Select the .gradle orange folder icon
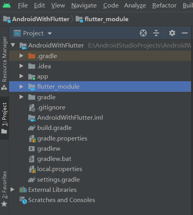This screenshot has width=193, height=215. [x=32, y=56]
